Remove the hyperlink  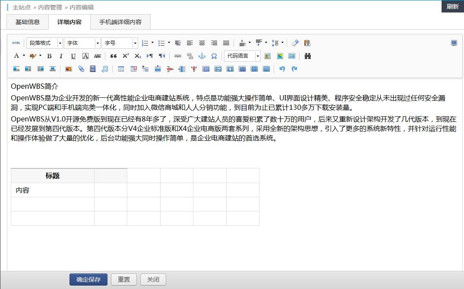click(x=190, y=56)
